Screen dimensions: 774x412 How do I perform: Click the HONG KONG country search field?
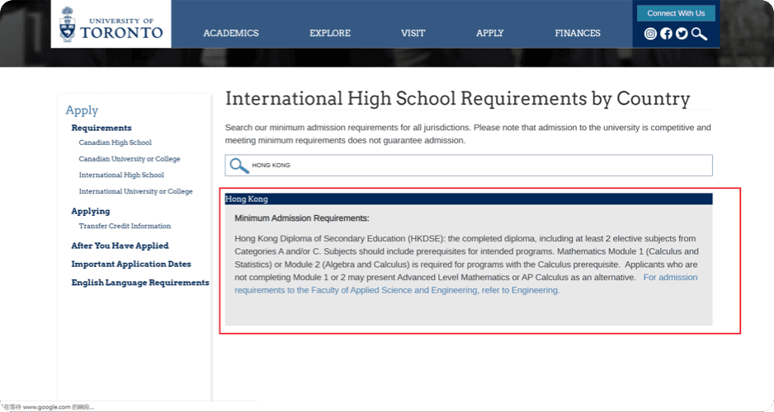(x=469, y=165)
